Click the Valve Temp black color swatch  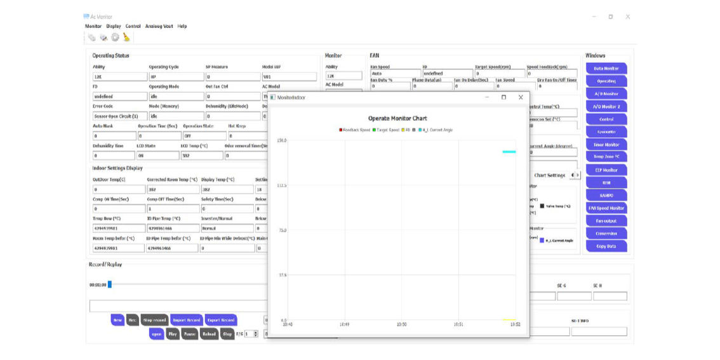tap(542, 206)
